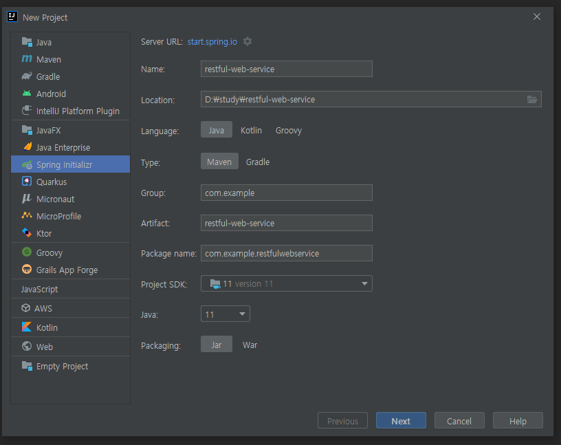Select Kotlin as the language
Screen dimensions: 561x445
(x=251, y=130)
